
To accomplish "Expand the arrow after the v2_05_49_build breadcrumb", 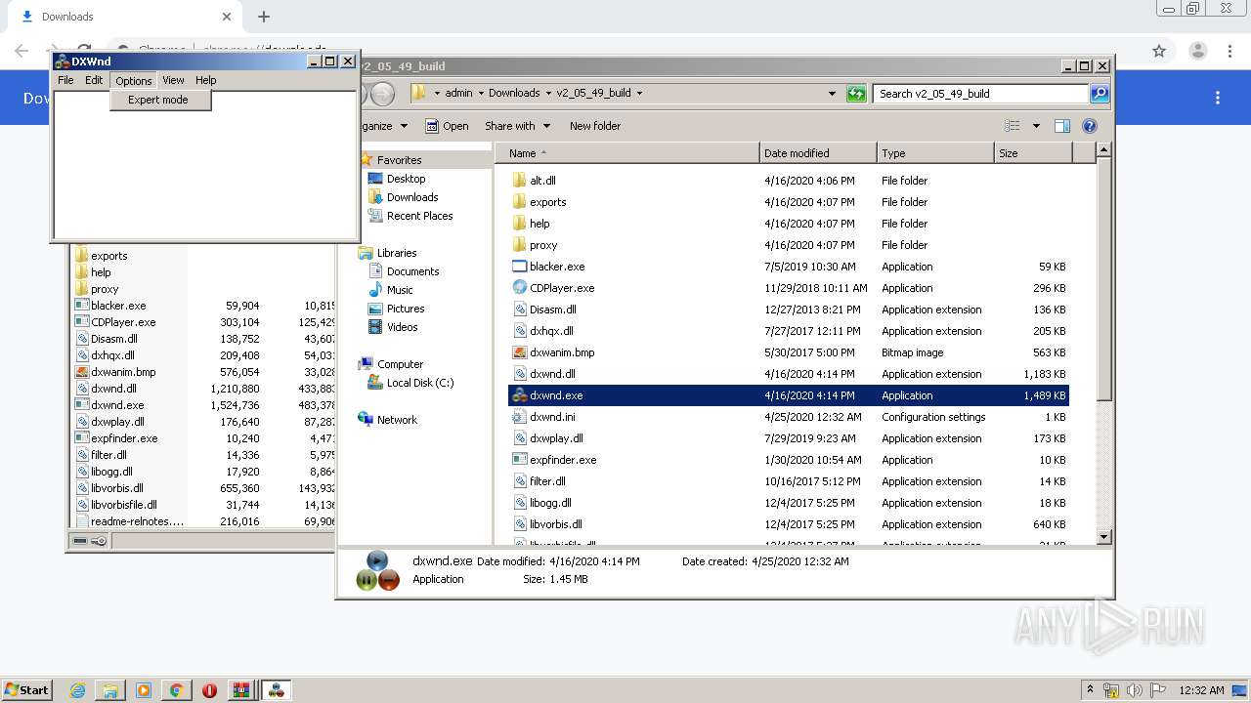I will [639, 94].
